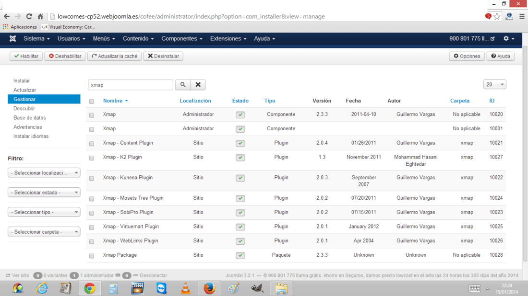Viewport: 528px width, 296px height.
Task: Expand the Sistema menu
Action: click(36, 39)
